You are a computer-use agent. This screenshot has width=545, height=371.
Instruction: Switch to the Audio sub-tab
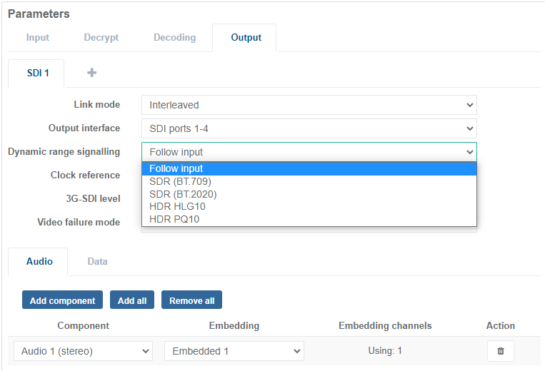click(x=39, y=261)
